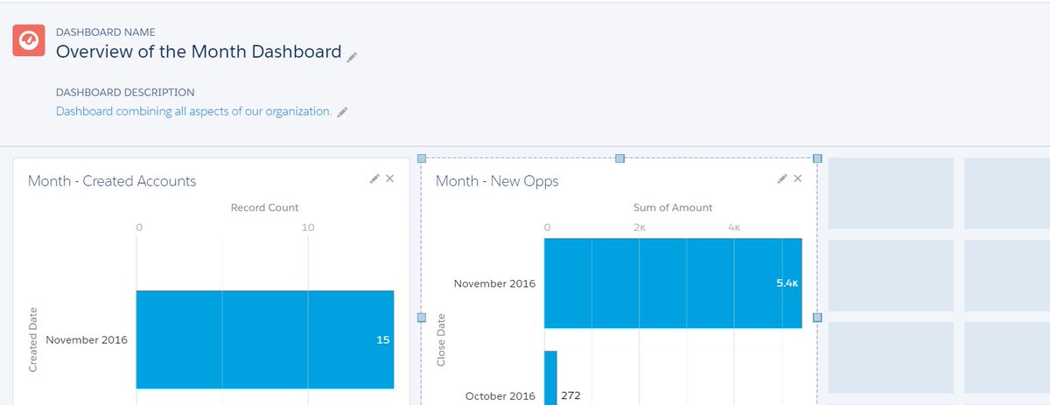Click the October 2016 bar showing 272

pos(550,378)
